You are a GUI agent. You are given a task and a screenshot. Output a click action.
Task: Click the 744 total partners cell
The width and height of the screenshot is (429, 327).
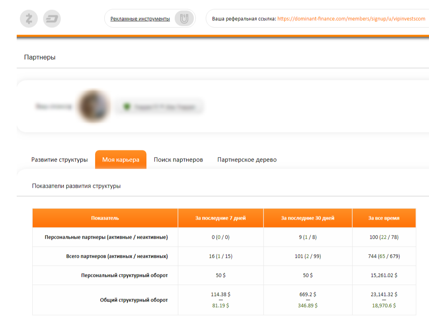[384, 256]
